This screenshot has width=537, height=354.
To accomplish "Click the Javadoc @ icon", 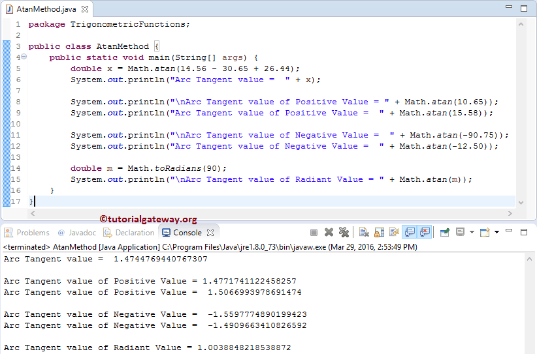I will pos(61,233).
